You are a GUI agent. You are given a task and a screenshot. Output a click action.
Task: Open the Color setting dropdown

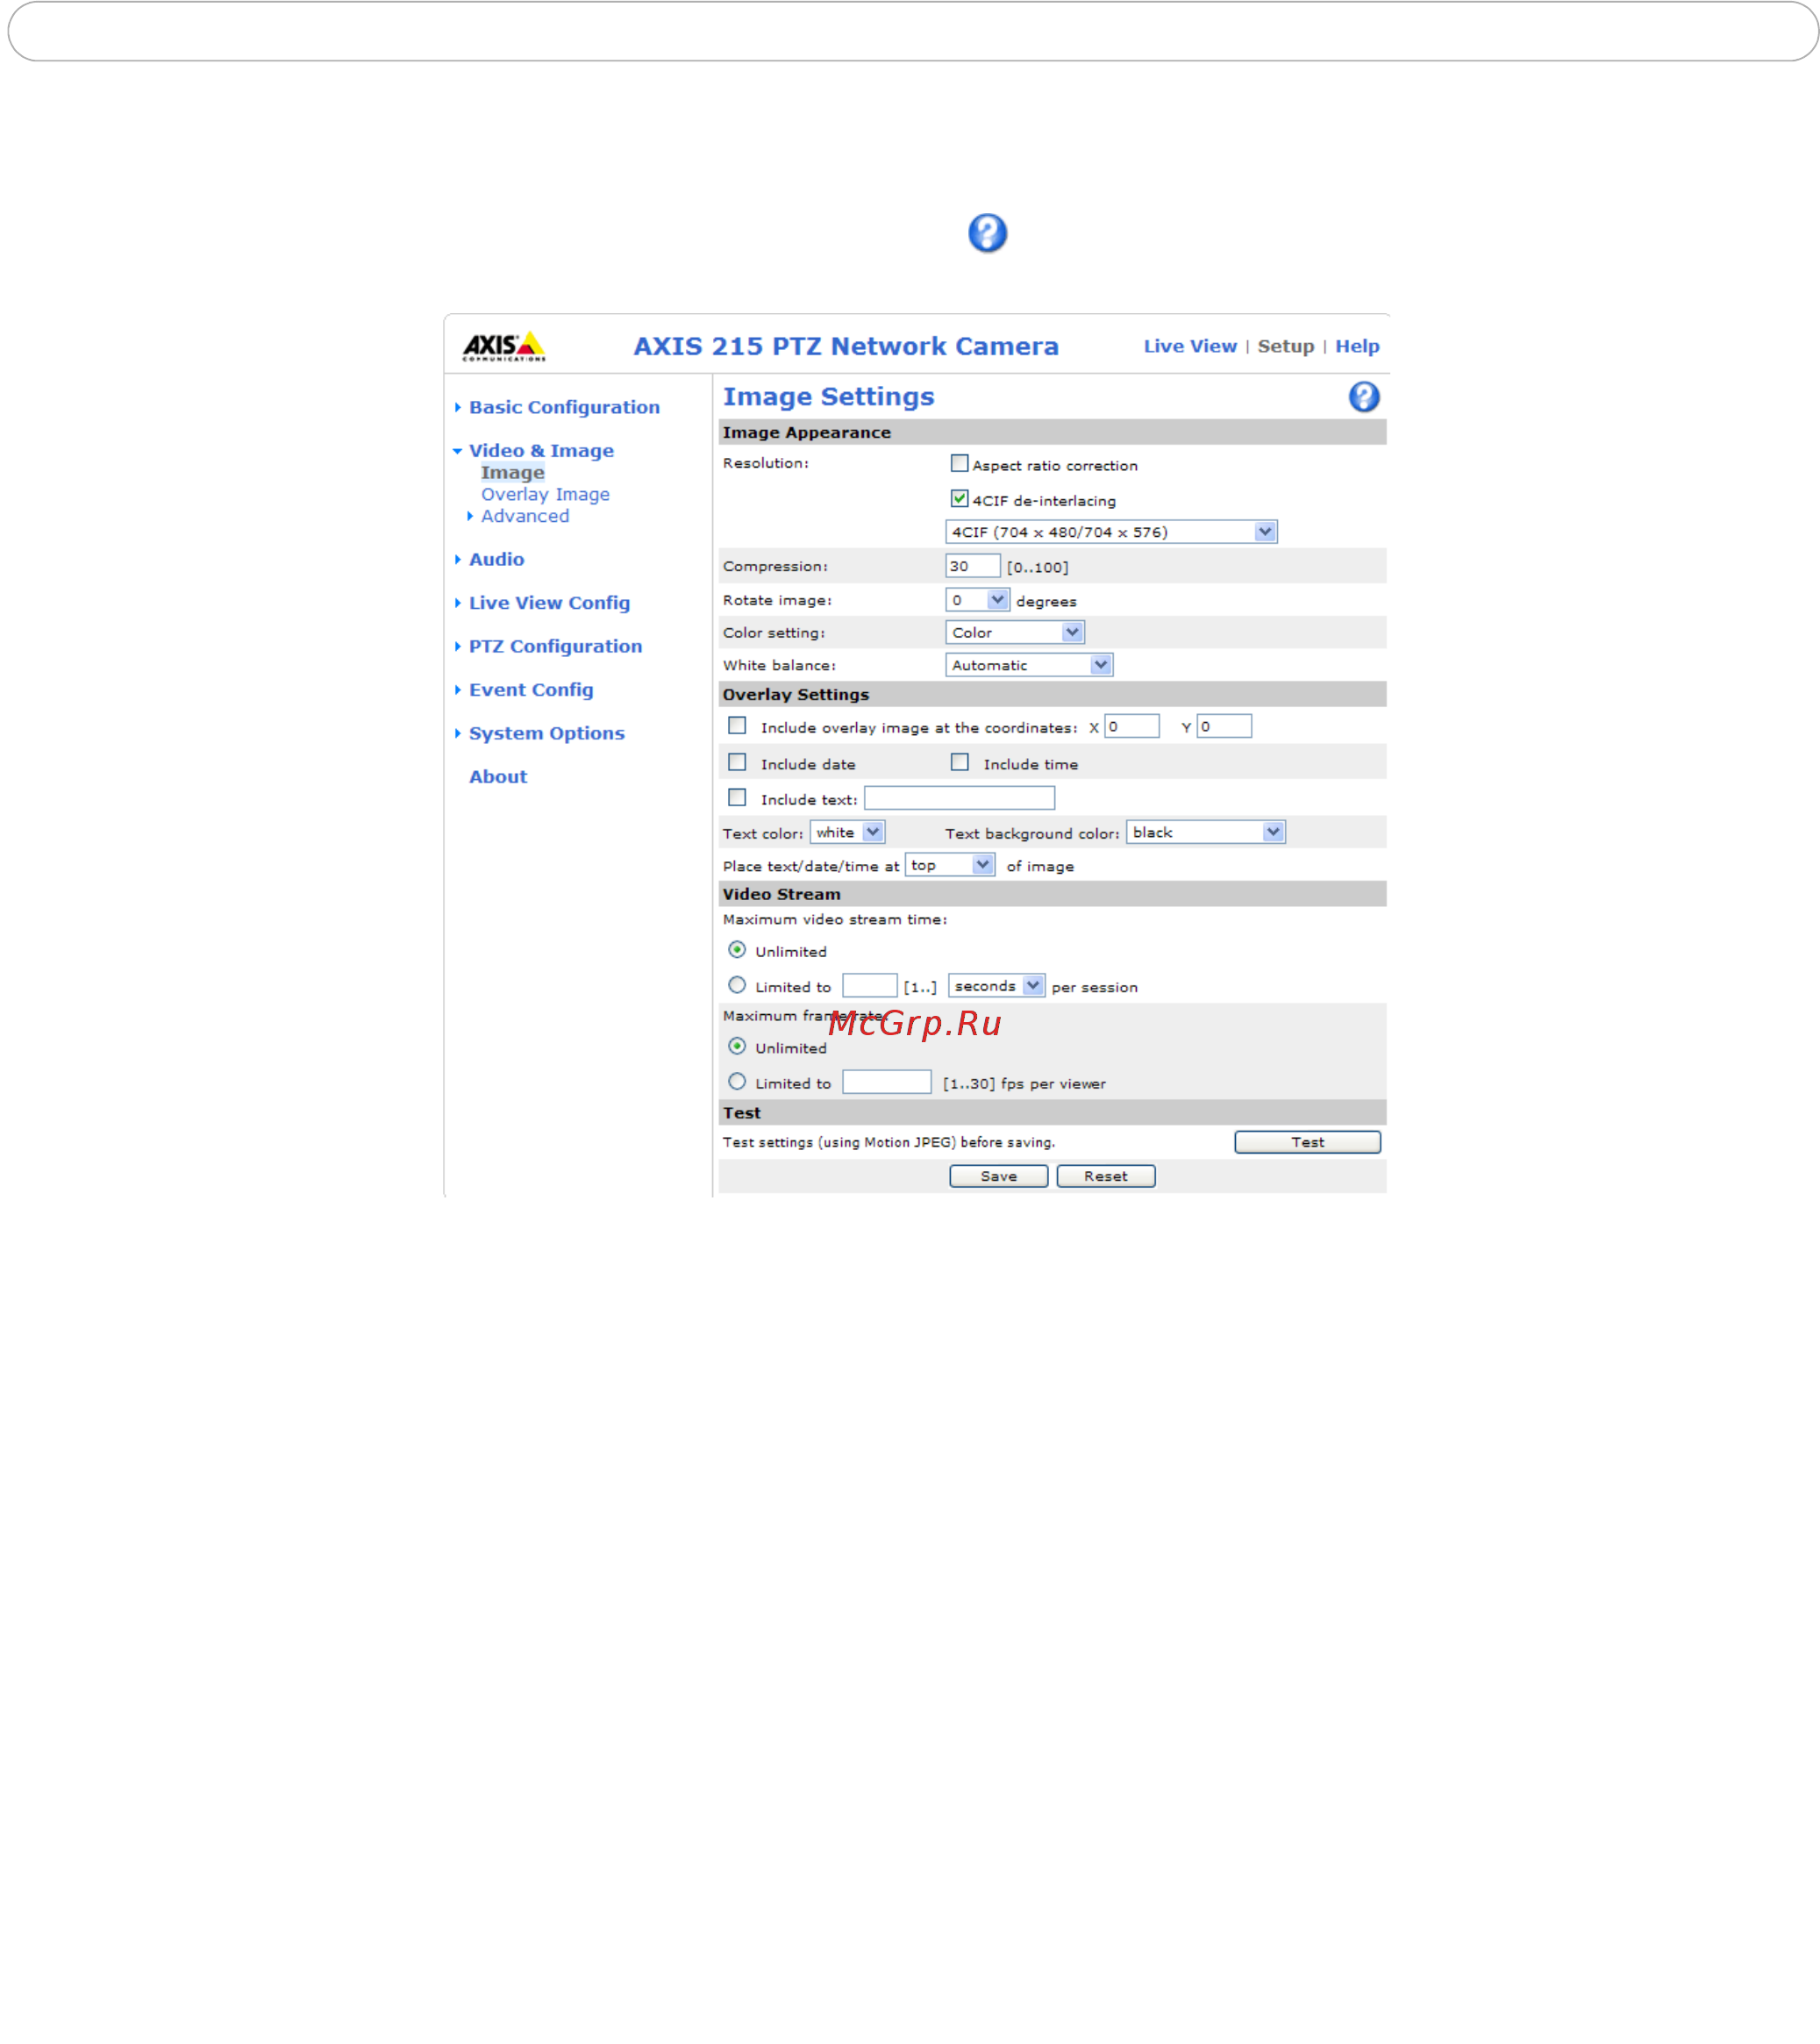coord(1014,632)
